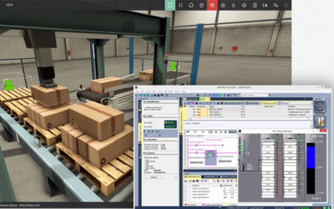This screenshot has height=209, width=334.
Task: Open the Help menu in WinSPS-S7
Action: tap(184, 91)
